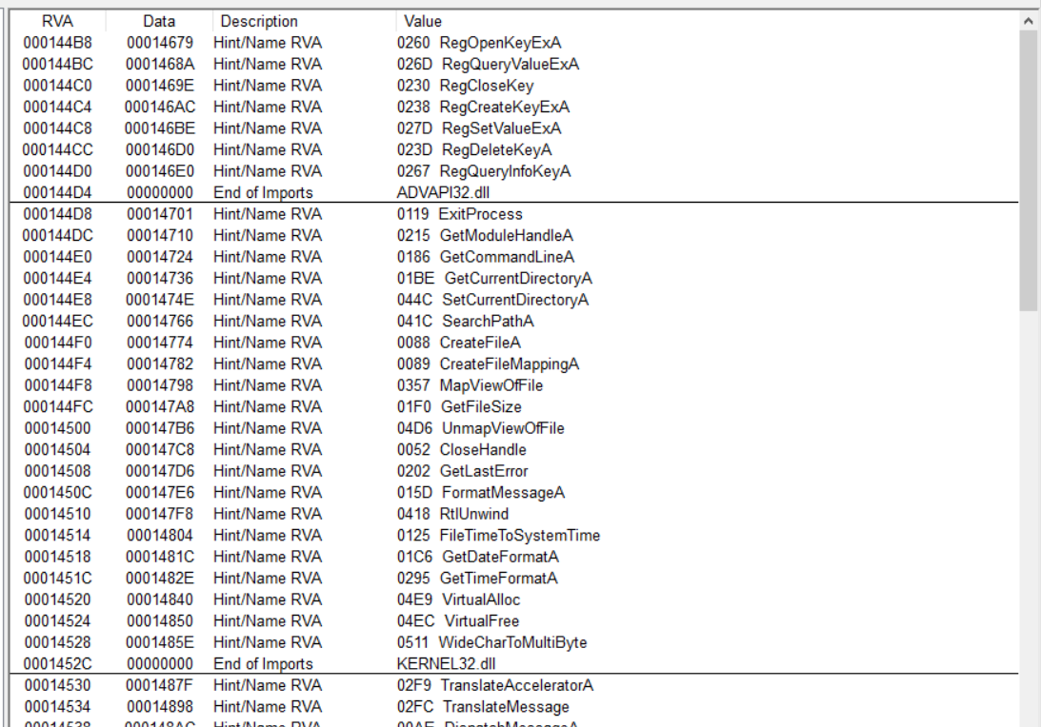Click RVA cell 00014530
The width and height of the screenshot is (1041, 727).
tap(58, 685)
